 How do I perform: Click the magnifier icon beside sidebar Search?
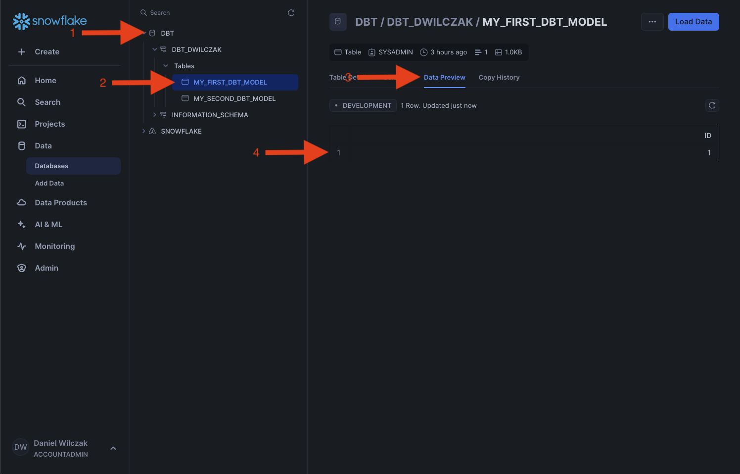pos(22,102)
